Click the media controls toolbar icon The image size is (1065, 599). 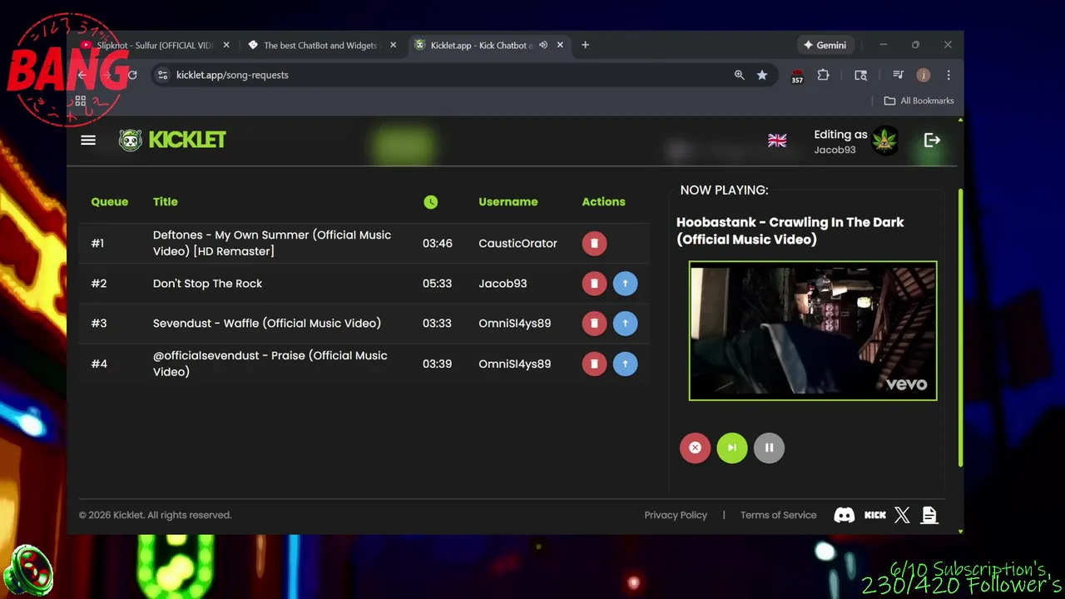898,75
